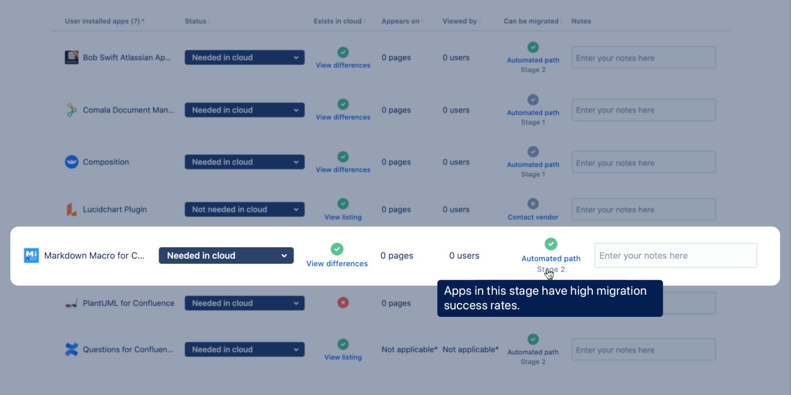Click the red error icon in PlantUML's cloud column
The width and height of the screenshot is (791, 395).
coord(342,303)
